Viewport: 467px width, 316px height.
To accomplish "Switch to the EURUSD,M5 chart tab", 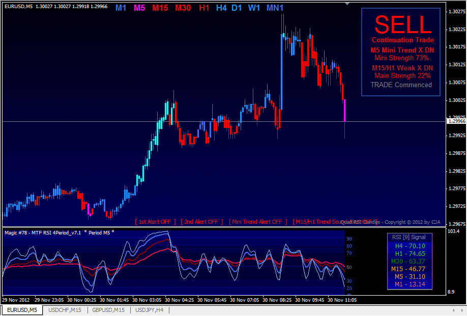I will click(x=22, y=310).
